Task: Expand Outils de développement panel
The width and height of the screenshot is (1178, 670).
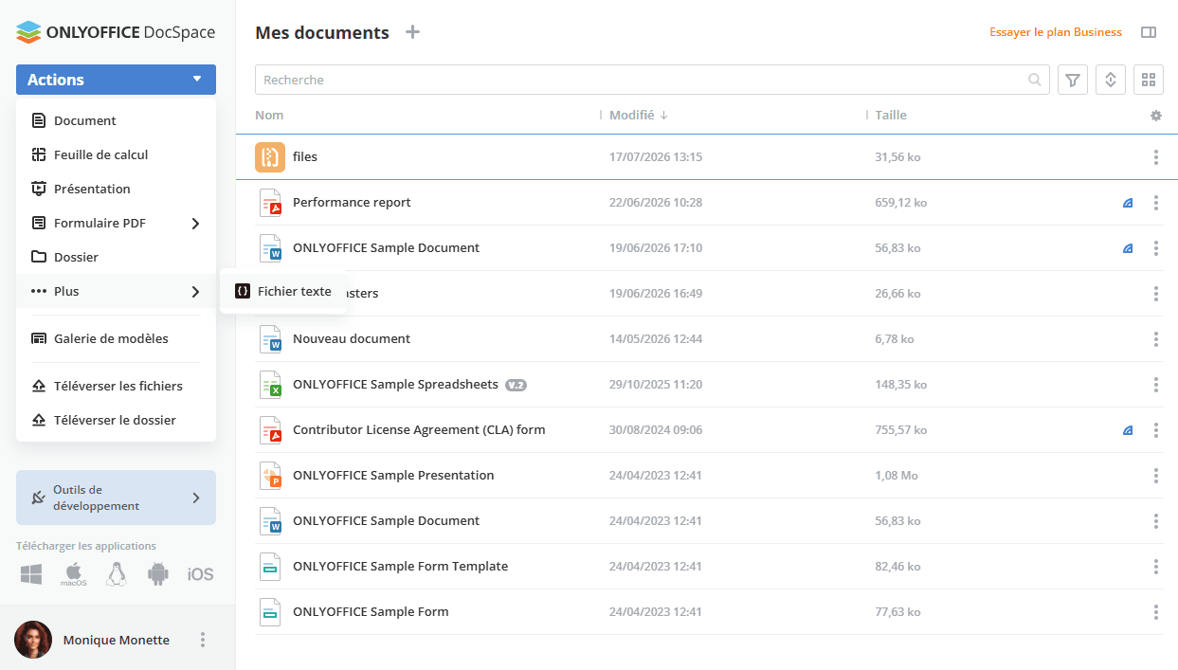Action: tap(116, 498)
